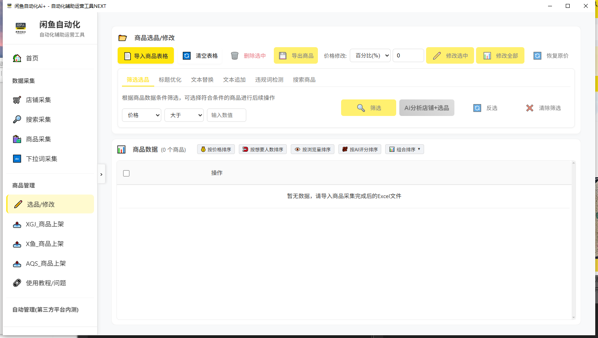Click the upload icon for XGJ_商品上架
Viewport: 598px width, 338px height.
pos(17,224)
